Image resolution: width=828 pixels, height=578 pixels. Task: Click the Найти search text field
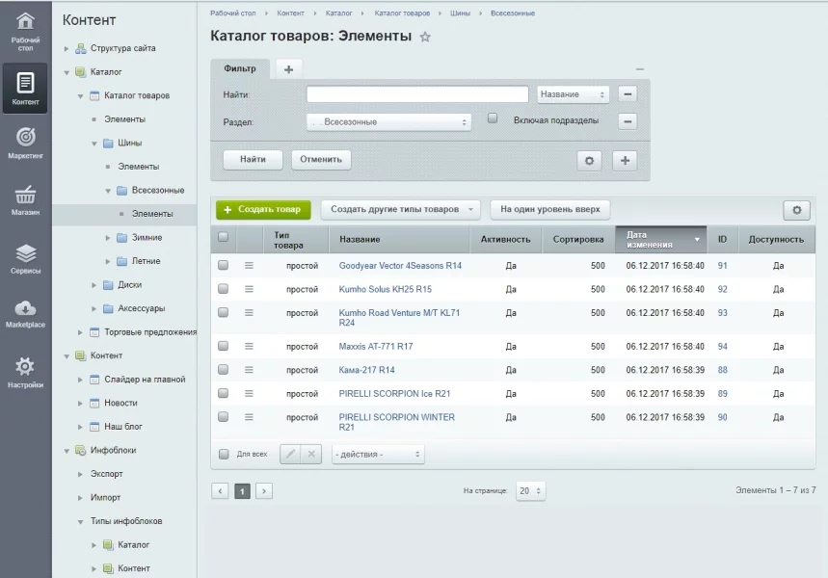coord(417,94)
